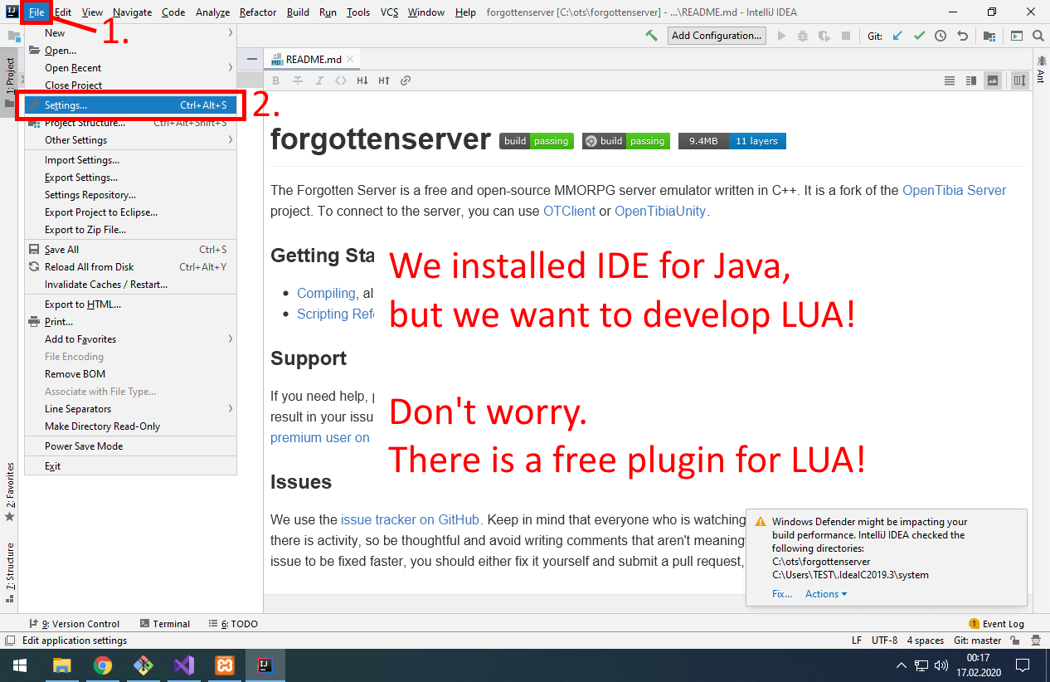Open Chrome from the Windows taskbar
Viewport: 1050px width, 682px height.
tap(103, 665)
